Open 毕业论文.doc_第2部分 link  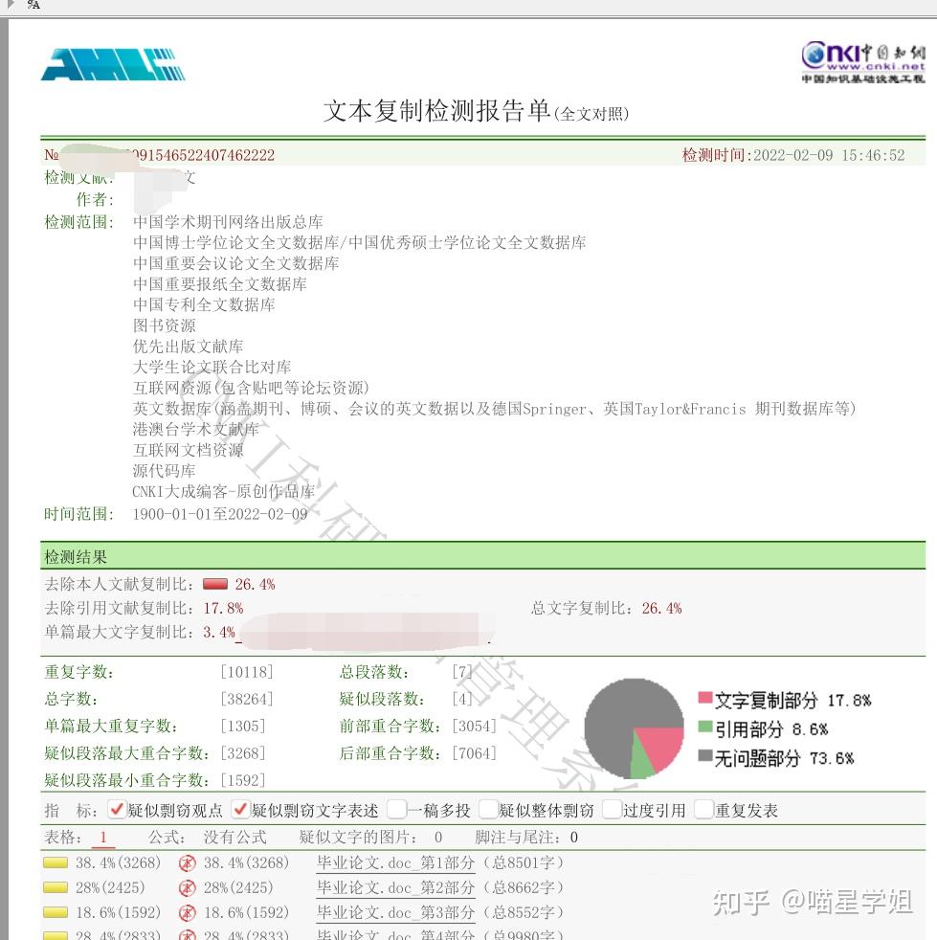click(x=395, y=888)
